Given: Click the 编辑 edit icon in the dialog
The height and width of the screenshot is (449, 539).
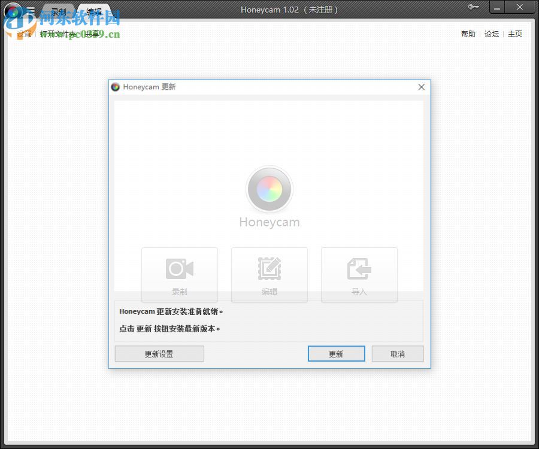Looking at the screenshot, I should point(269,269).
